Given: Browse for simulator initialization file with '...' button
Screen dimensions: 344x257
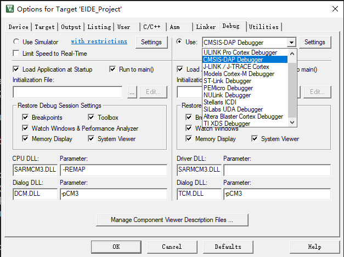Looking at the screenshot, I should pyautogui.click(x=132, y=92).
